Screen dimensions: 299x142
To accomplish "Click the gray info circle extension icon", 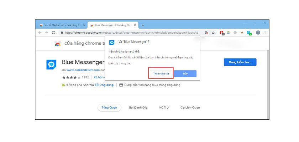I will coord(235,33).
